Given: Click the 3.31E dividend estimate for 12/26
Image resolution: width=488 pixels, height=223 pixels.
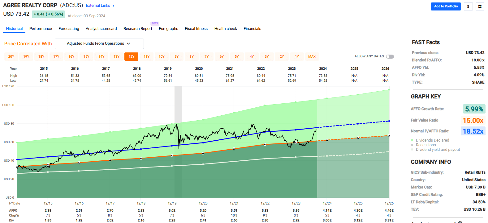Looking at the screenshot, I should pos(389,221).
